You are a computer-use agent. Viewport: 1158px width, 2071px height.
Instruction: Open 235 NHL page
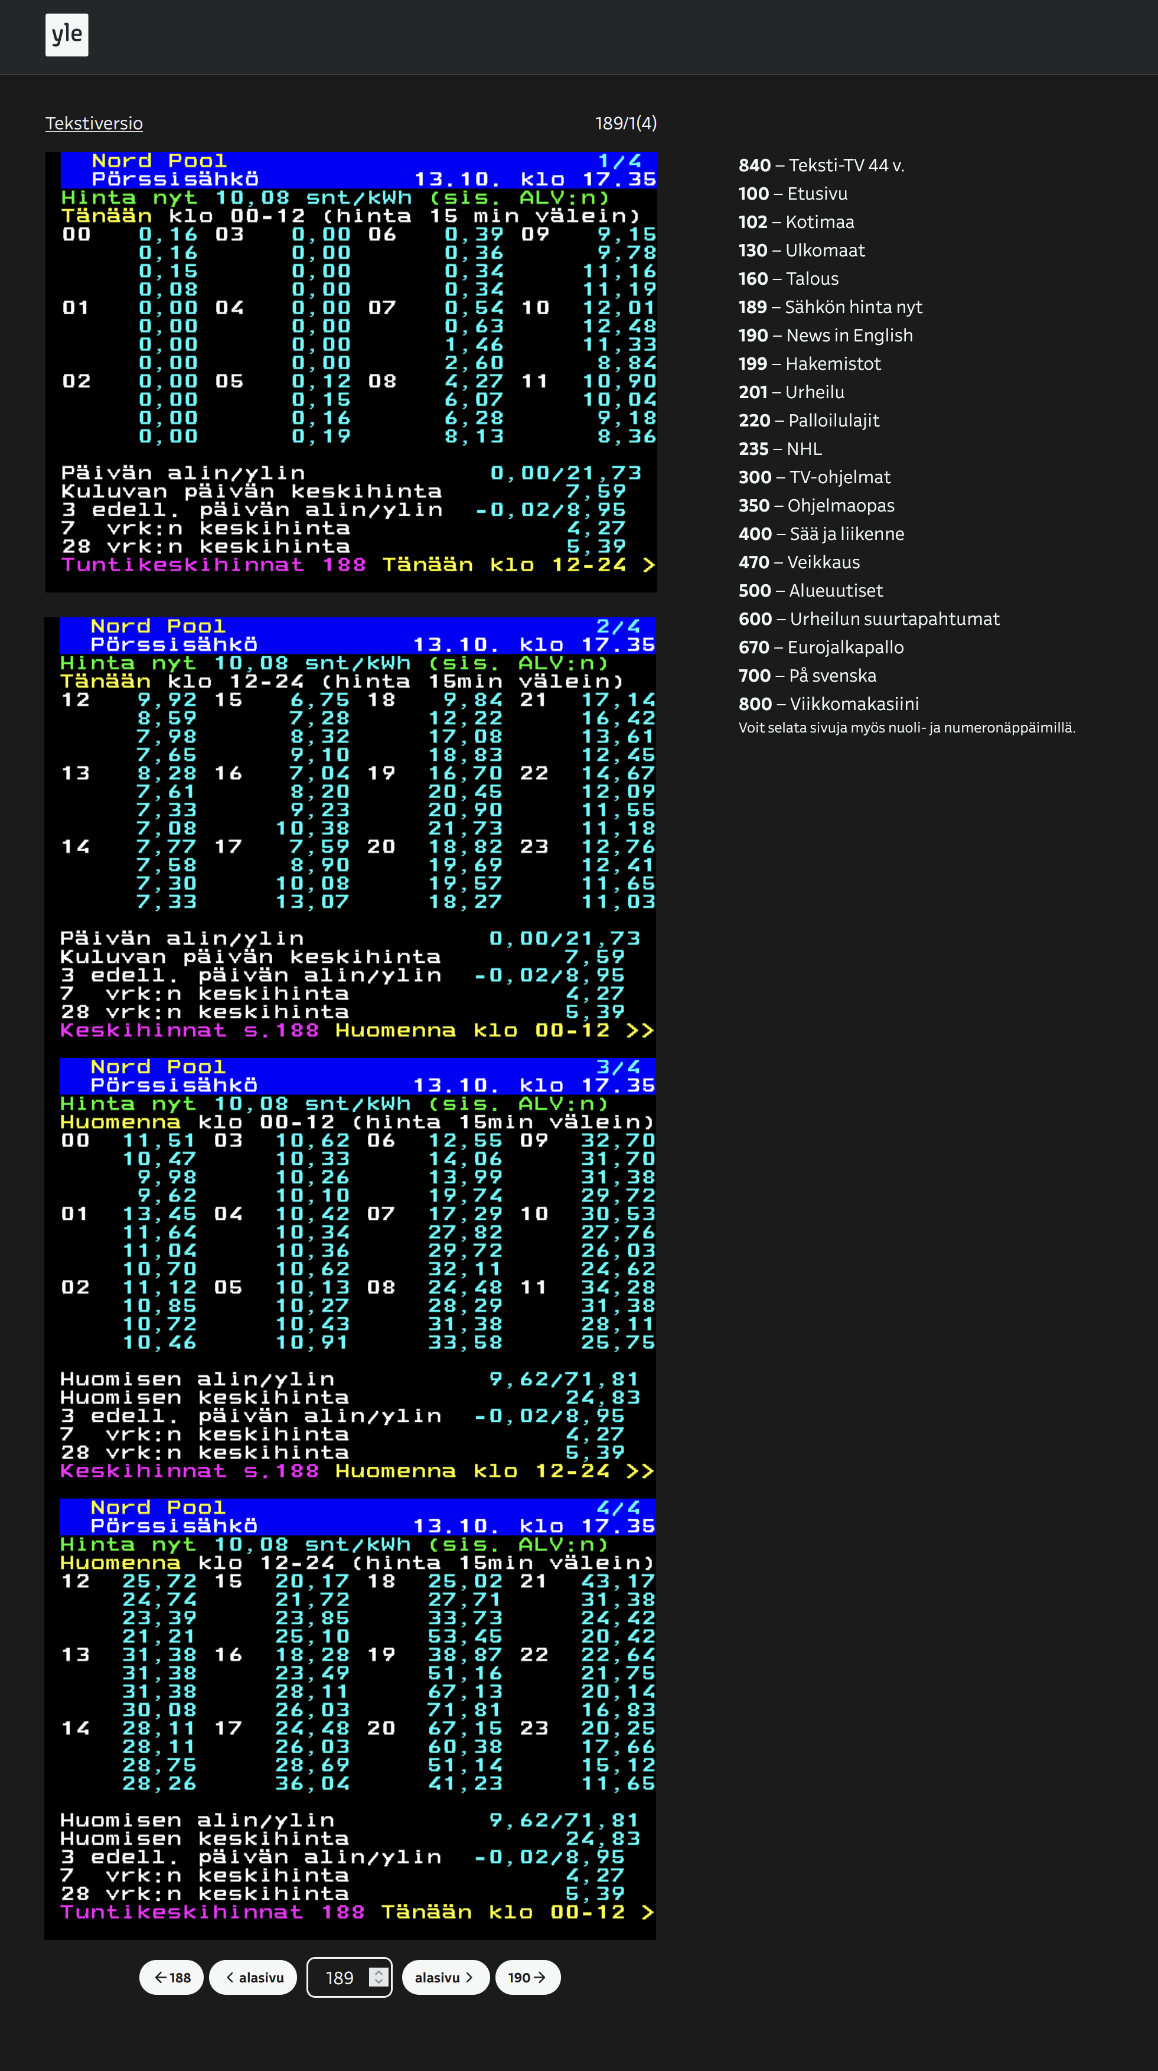[779, 448]
